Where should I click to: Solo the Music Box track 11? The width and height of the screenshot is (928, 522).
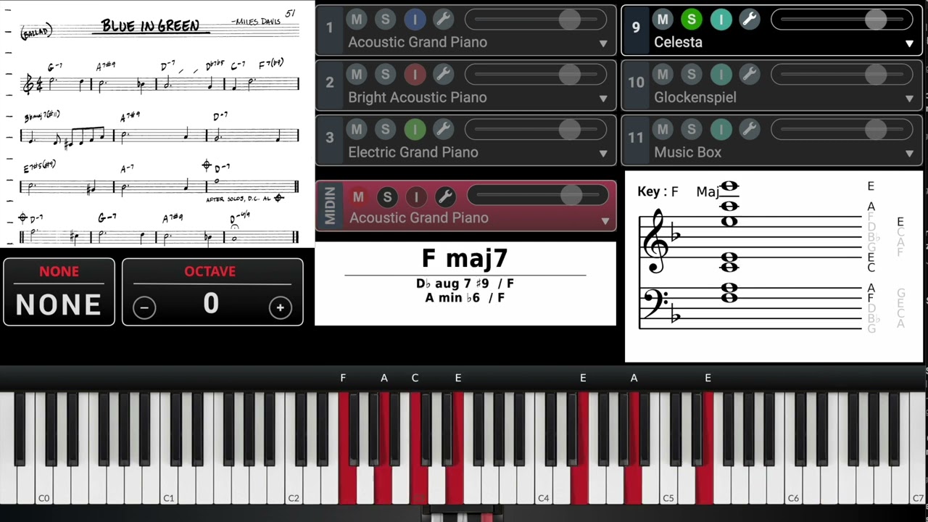click(x=691, y=129)
